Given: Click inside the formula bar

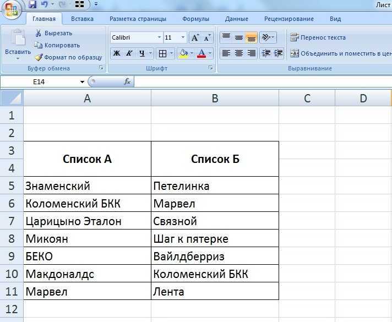Looking at the screenshot, I should coord(263,82).
